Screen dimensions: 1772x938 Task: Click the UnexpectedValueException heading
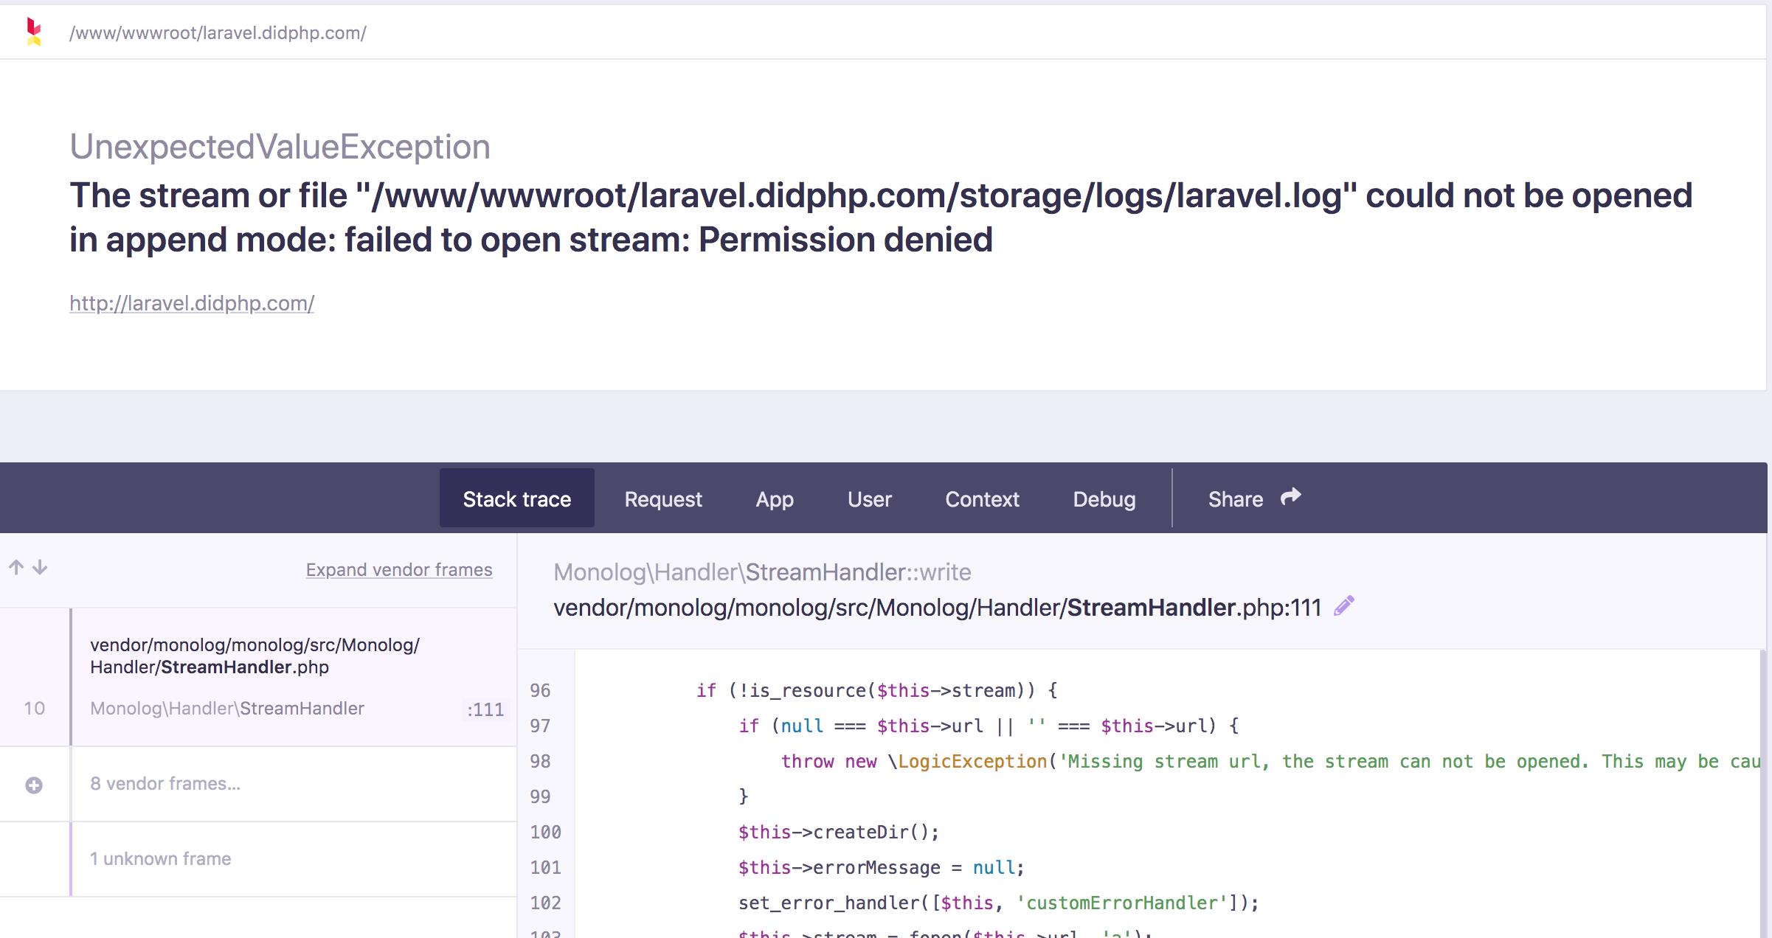(280, 146)
